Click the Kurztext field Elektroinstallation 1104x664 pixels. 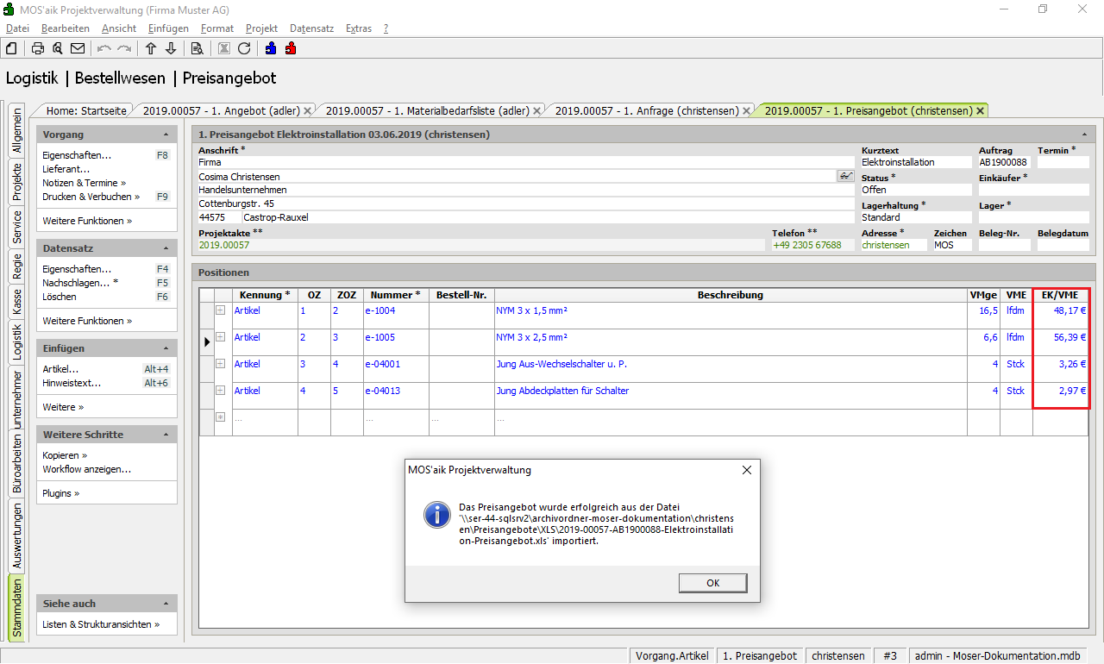pyautogui.click(x=915, y=162)
